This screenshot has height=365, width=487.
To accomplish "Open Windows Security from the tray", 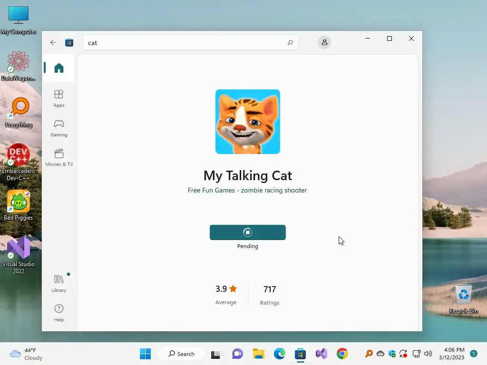I will pyautogui.click(x=392, y=354).
